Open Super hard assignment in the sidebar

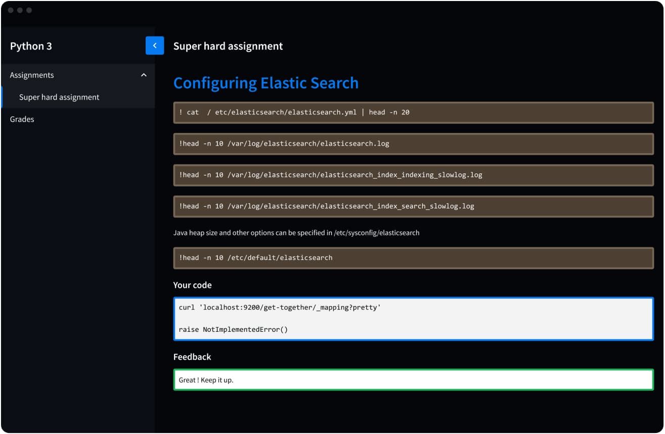click(x=59, y=97)
